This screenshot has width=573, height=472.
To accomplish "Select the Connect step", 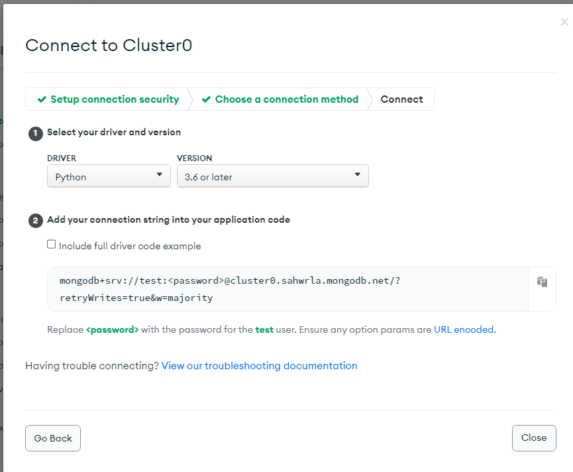I will pos(401,99).
